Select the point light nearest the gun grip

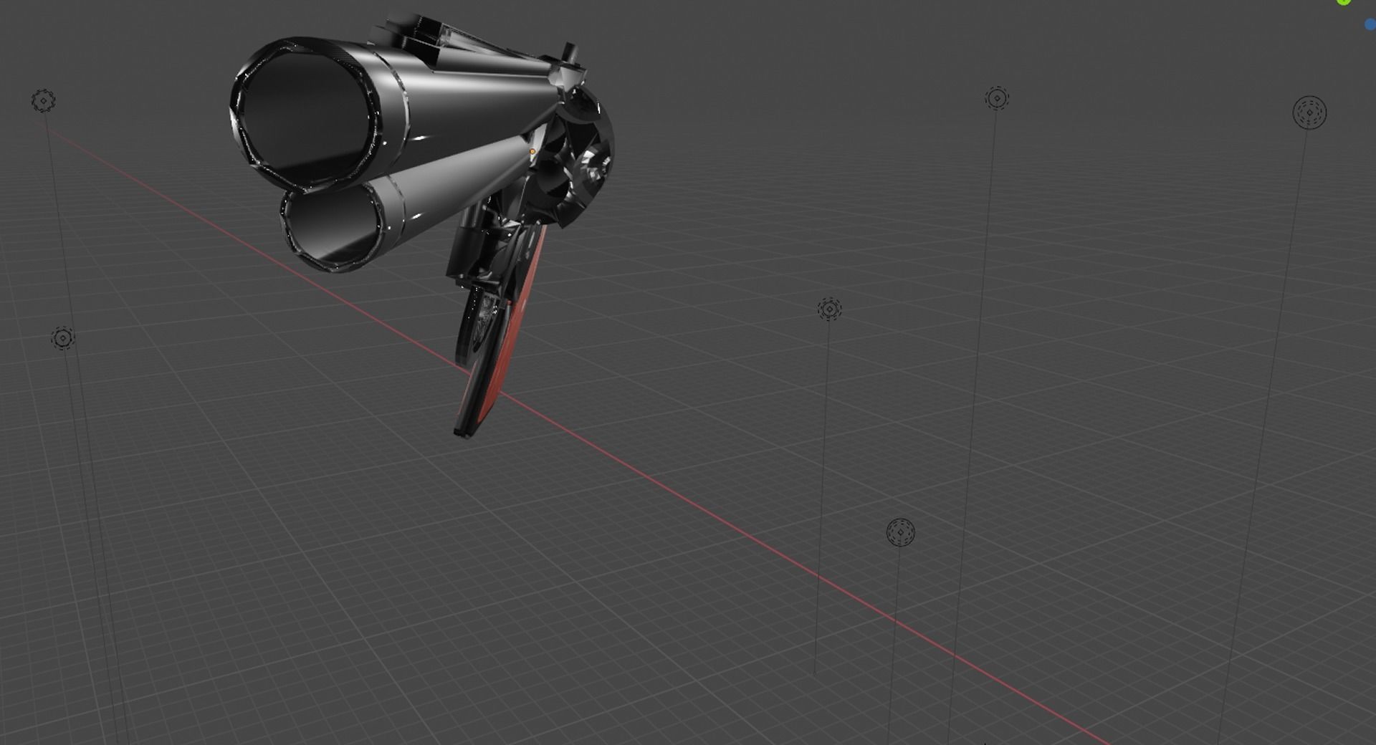click(829, 309)
